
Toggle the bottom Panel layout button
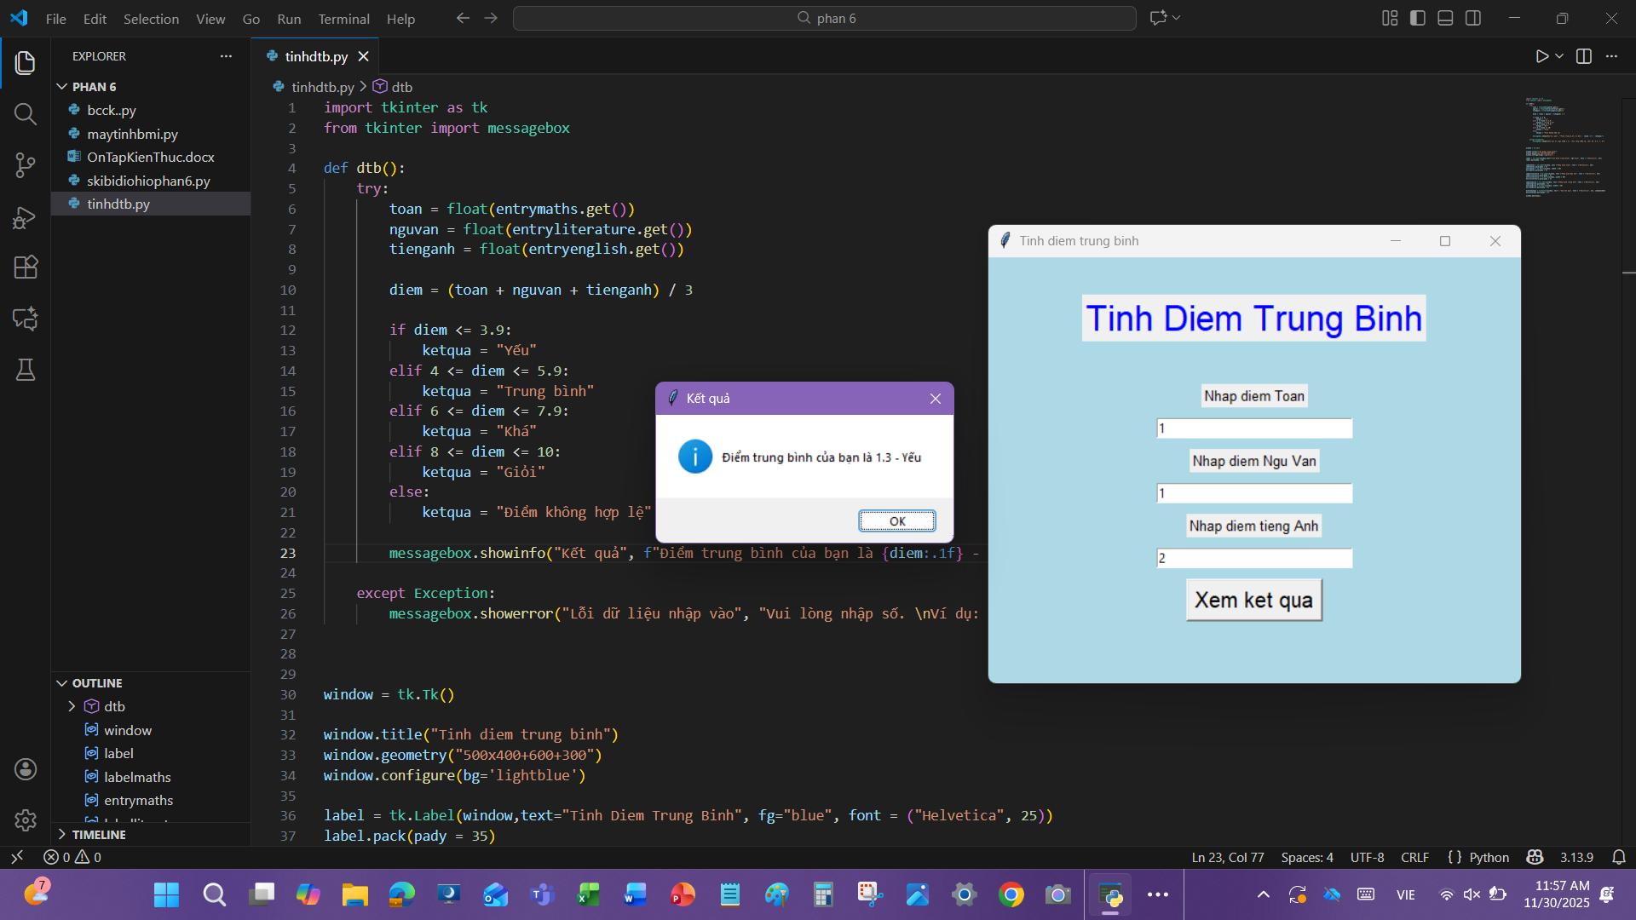[x=1445, y=18]
